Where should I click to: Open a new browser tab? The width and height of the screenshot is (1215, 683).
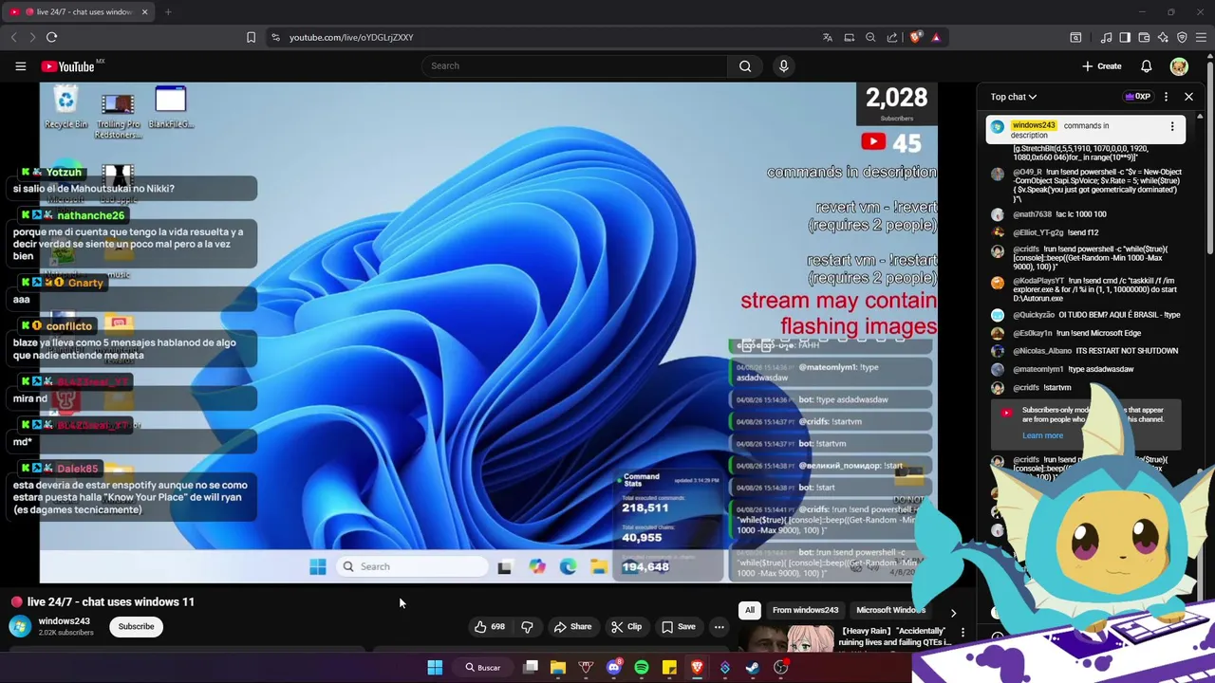point(168,12)
